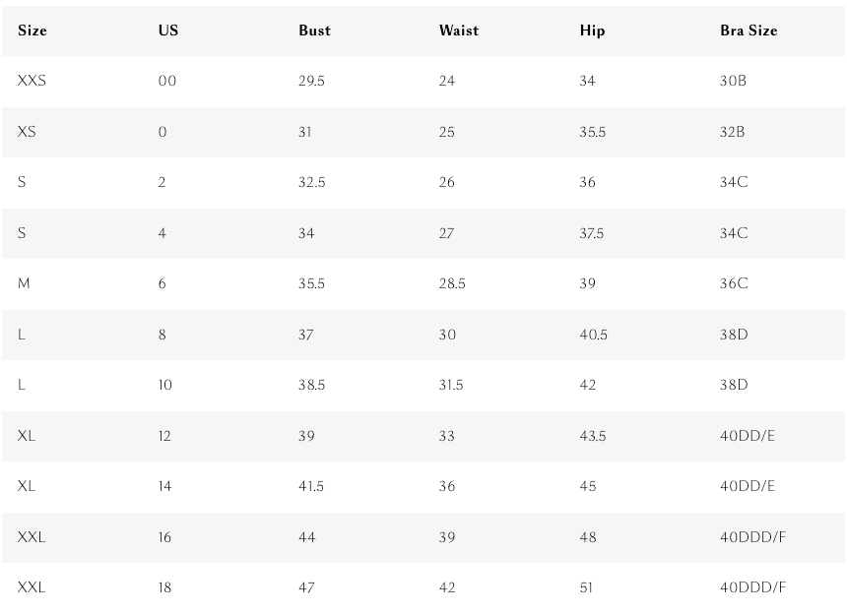Screen dimensions: 847x614
Task: Click the Bra Size column header
Action: [x=749, y=31]
